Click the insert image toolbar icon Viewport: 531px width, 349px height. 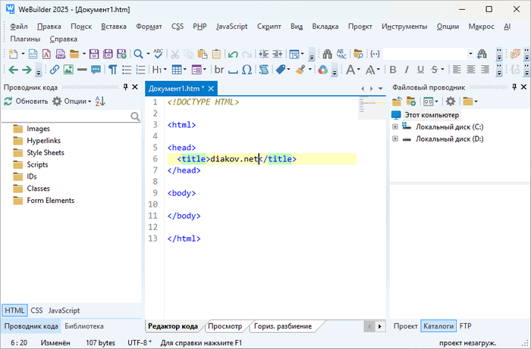click(x=68, y=70)
